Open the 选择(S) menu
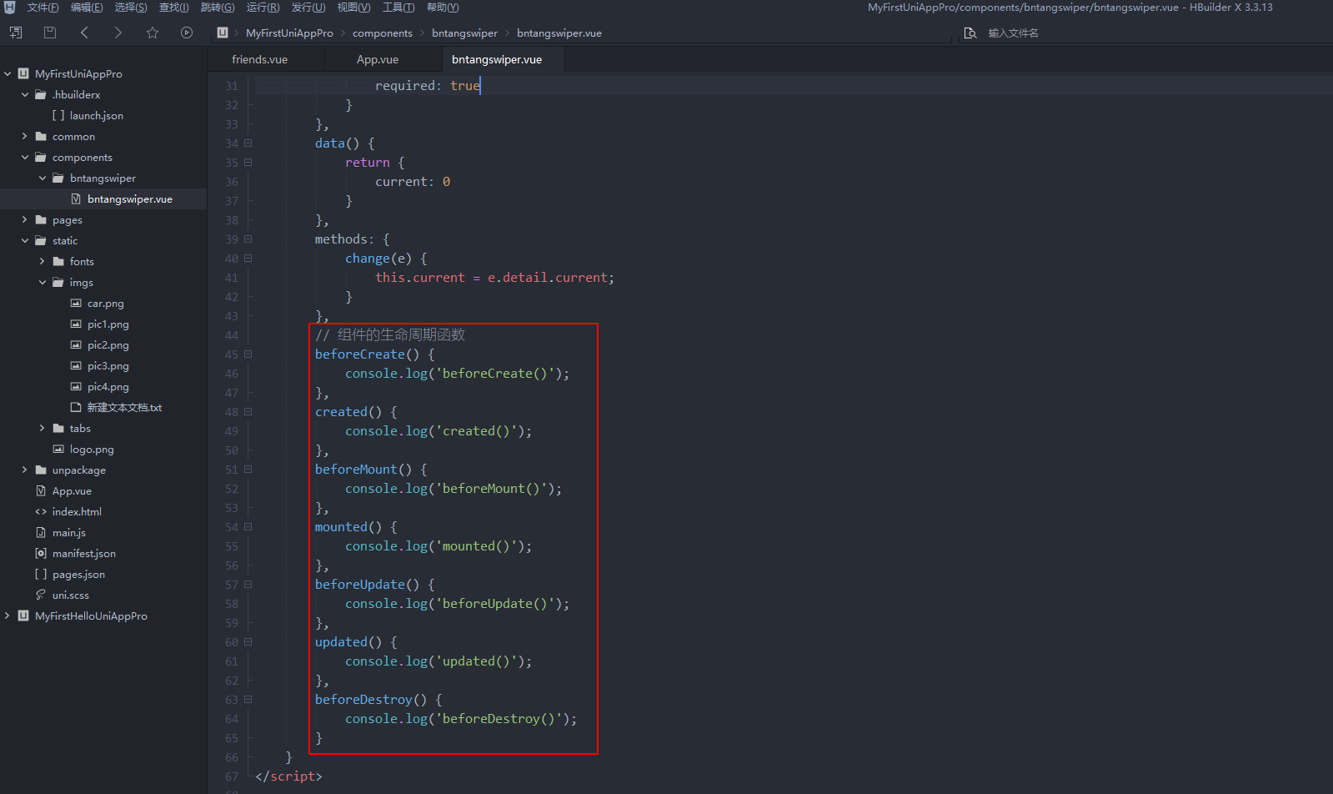The image size is (1333, 794). pyautogui.click(x=131, y=8)
